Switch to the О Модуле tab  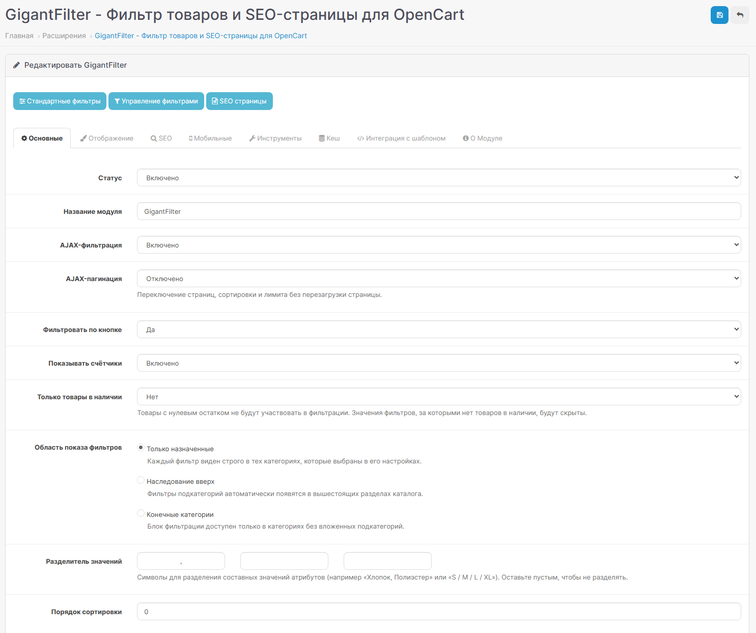click(483, 138)
